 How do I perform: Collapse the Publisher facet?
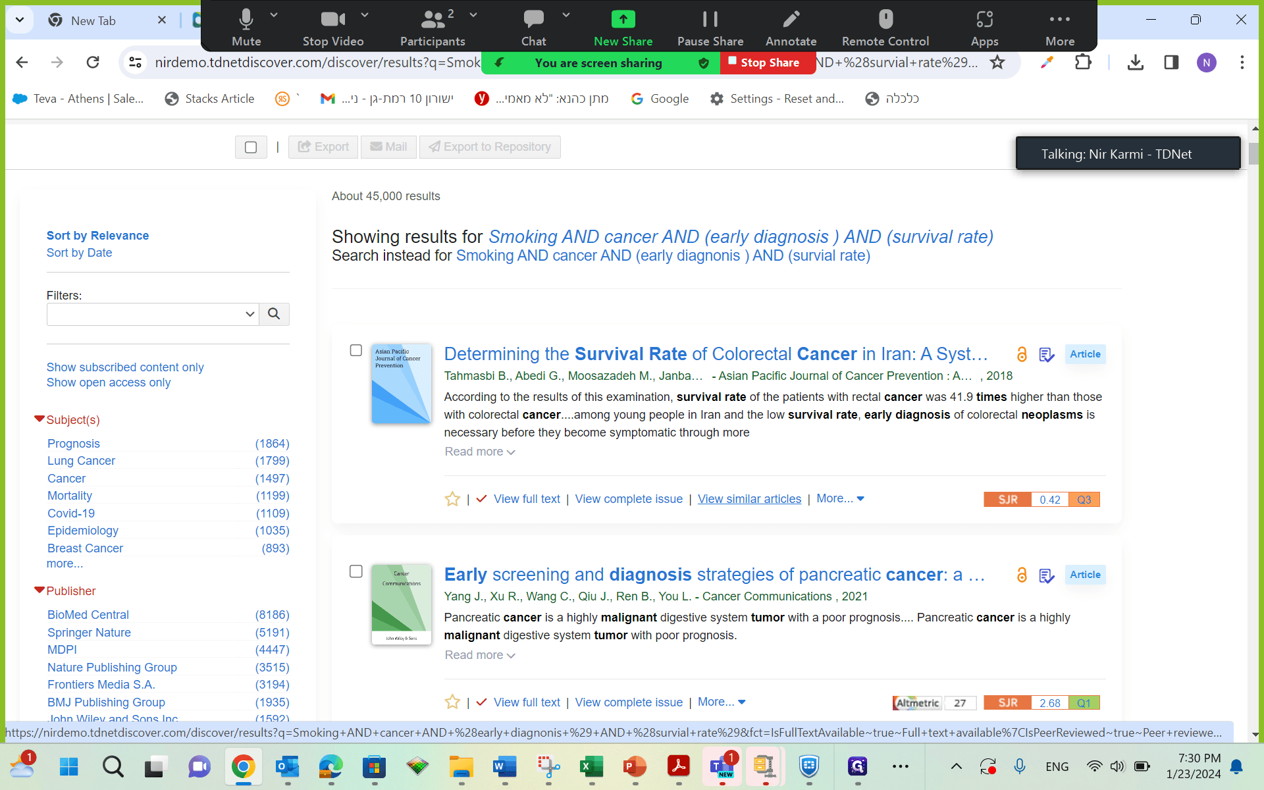point(39,590)
